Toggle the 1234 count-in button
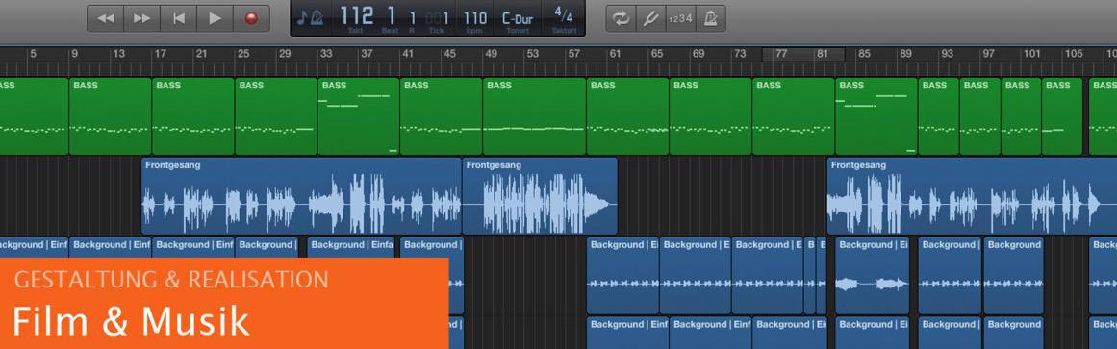Screen dimensions: 1117x349 (x=680, y=18)
